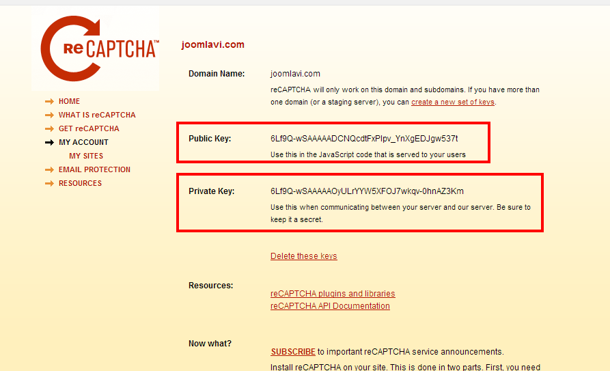Open the WHAT IS reCAPTCHA page
This screenshot has width=610, height=371.
(97, 115)
